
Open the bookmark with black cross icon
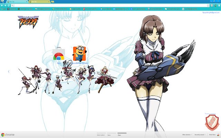click(12, 9)
